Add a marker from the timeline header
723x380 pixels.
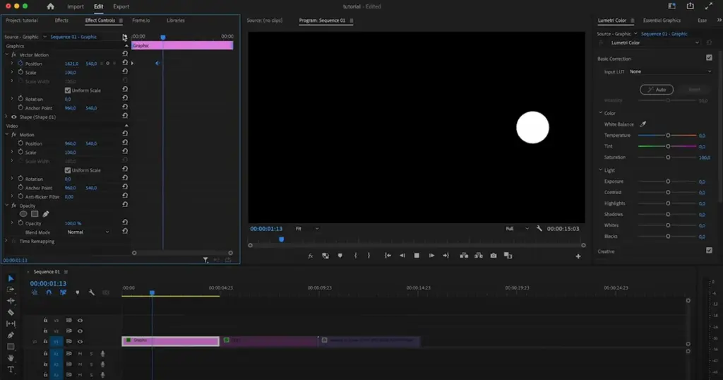[x=78, y=292]
